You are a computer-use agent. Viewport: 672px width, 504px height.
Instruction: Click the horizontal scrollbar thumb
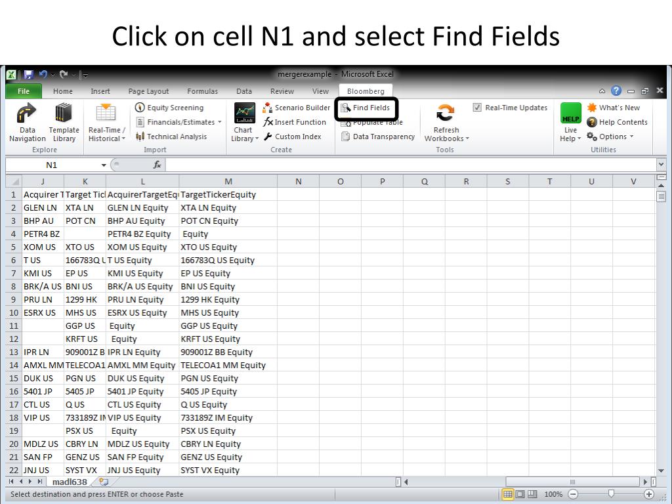click(x=573, y=482)
